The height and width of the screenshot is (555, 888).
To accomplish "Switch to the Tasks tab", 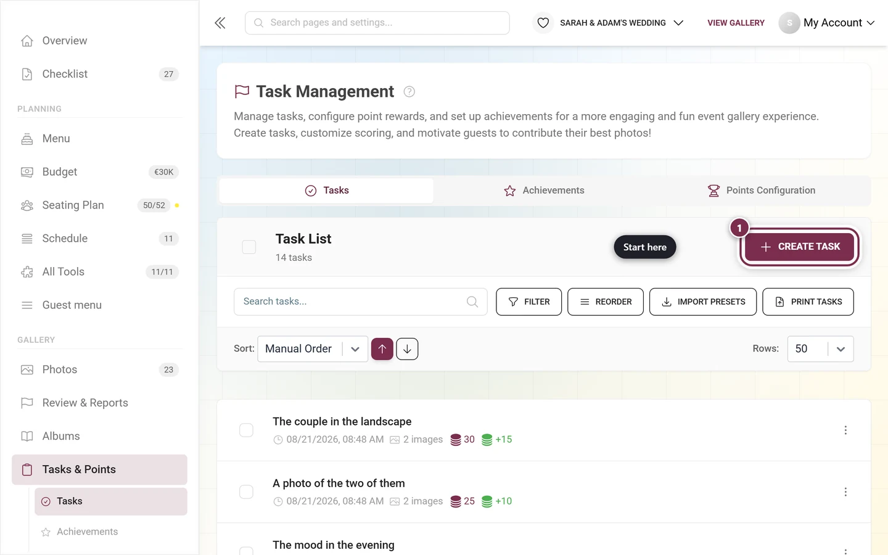I will (327, 191).
